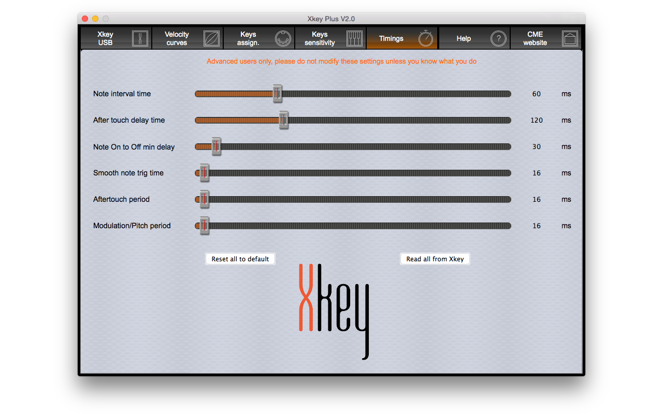Minimize the Xkey Plus window
663x414 pixels.
(x=95, y=19)
